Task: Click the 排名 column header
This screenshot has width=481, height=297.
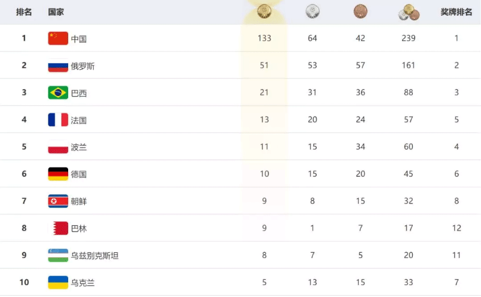Action: pyautogui.click(x=24, y=12)
